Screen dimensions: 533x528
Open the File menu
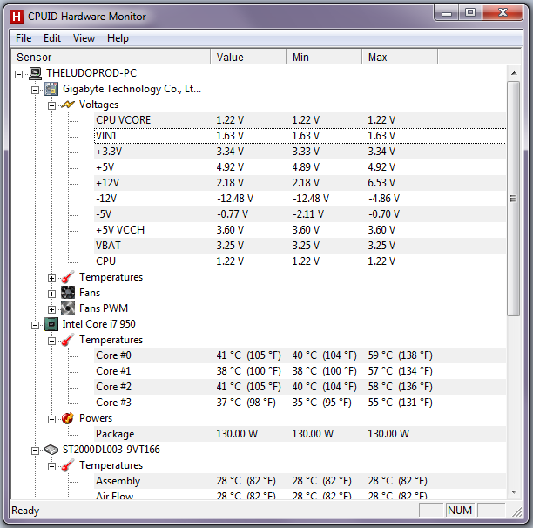point(24,38)
